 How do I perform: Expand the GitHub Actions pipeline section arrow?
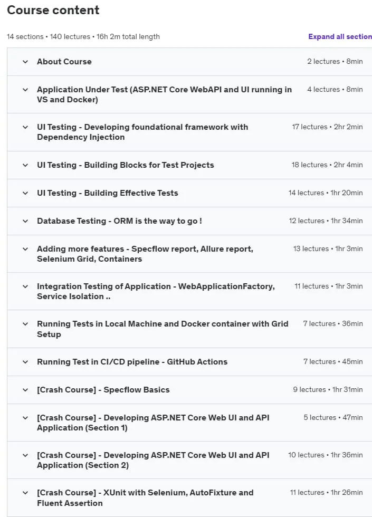(x=25, y=362)
